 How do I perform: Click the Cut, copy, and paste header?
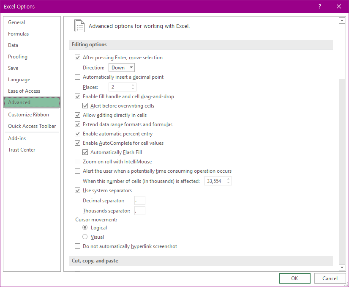(201, 261)
